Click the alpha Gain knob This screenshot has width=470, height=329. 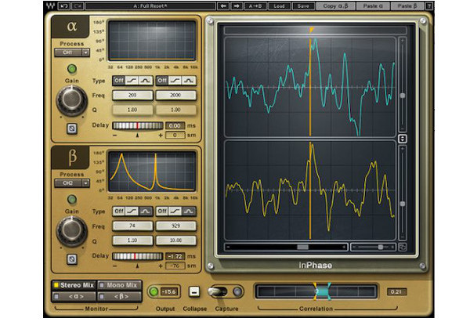71,100
